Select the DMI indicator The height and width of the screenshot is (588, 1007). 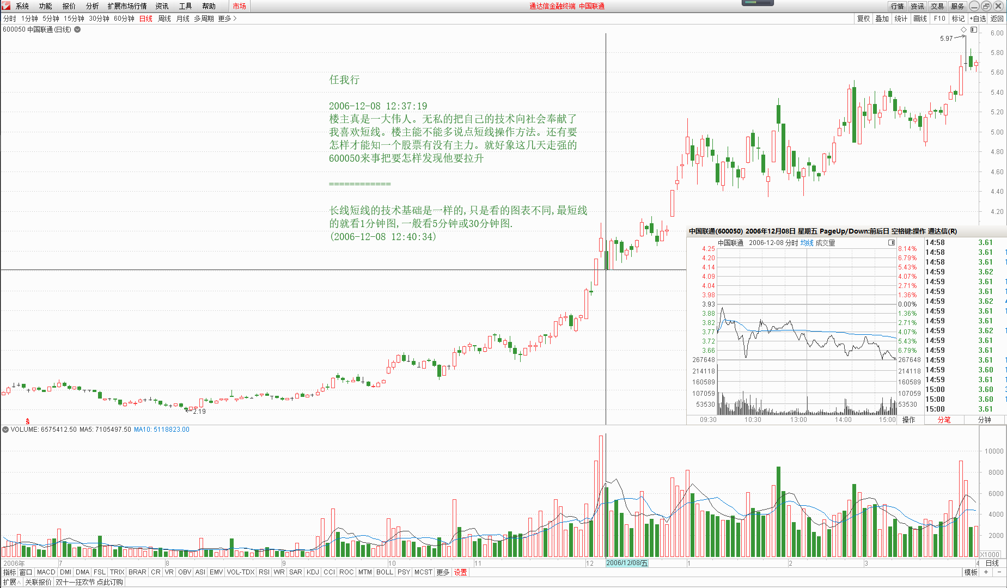66,572
